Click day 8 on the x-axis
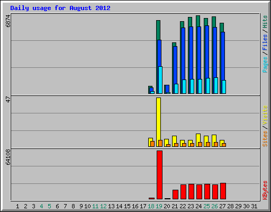Screen dimensions: 271x212 click(x=73, y=206)
